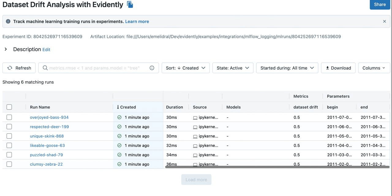The height and width of the screenshot is (196, 392).
Task: Open run unique-skink-868
Action: (x=47, y=136)
